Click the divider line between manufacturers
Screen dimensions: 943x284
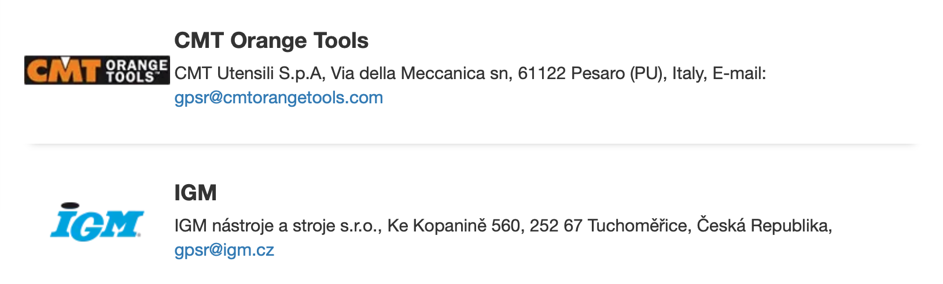tap(471, 144)
